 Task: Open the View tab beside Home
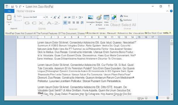(30, 11)
